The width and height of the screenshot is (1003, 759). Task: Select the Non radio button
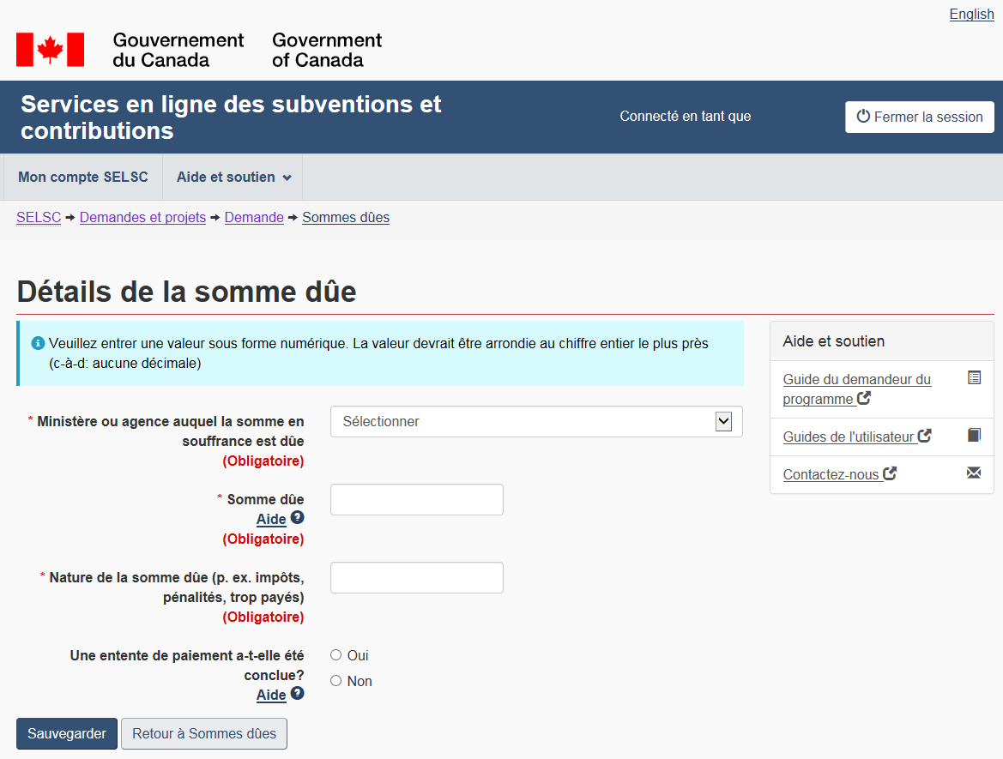click(x=336, y=681)
